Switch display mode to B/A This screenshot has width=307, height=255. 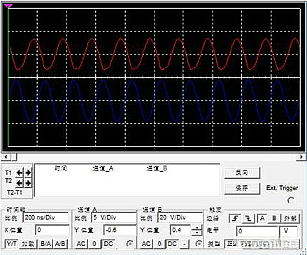pos(45,244)
